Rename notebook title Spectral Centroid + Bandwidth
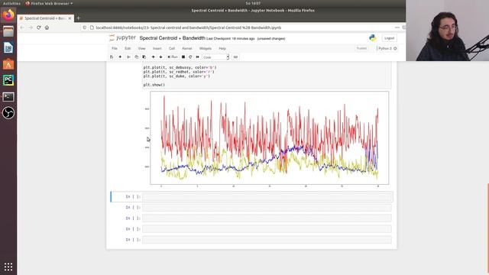This screenshot has width=489, height=275. 173,38
